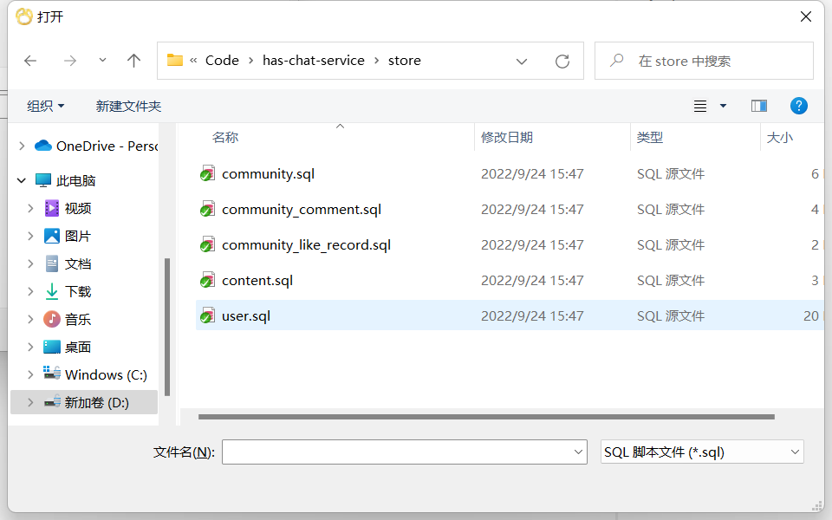The height and width of the screenshot is (520, 832).
Task: Open the 文件名 dropdown arrow
Action: point(578,452)
